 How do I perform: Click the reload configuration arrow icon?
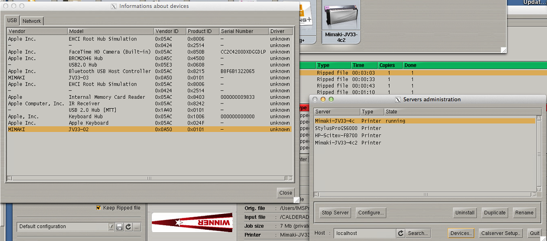pyautogui.click(x=128, y=227)
